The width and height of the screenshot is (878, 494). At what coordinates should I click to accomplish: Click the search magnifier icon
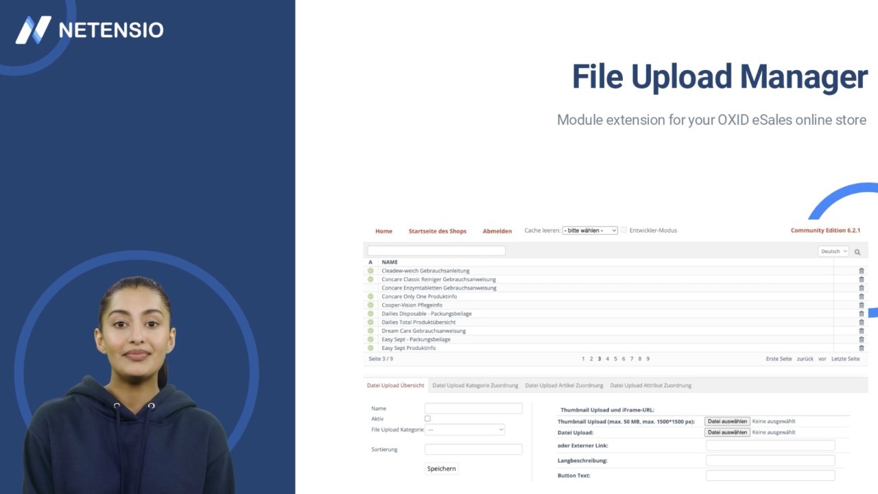(857, 252)
